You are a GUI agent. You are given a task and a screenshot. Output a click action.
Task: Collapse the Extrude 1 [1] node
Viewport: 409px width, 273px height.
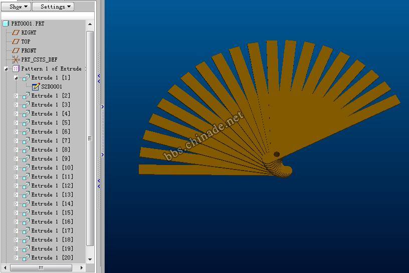point(16,77)
